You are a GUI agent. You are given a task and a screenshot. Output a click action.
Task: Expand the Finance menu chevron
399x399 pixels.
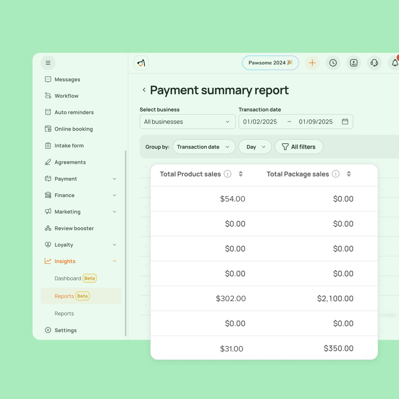(115, 195)
